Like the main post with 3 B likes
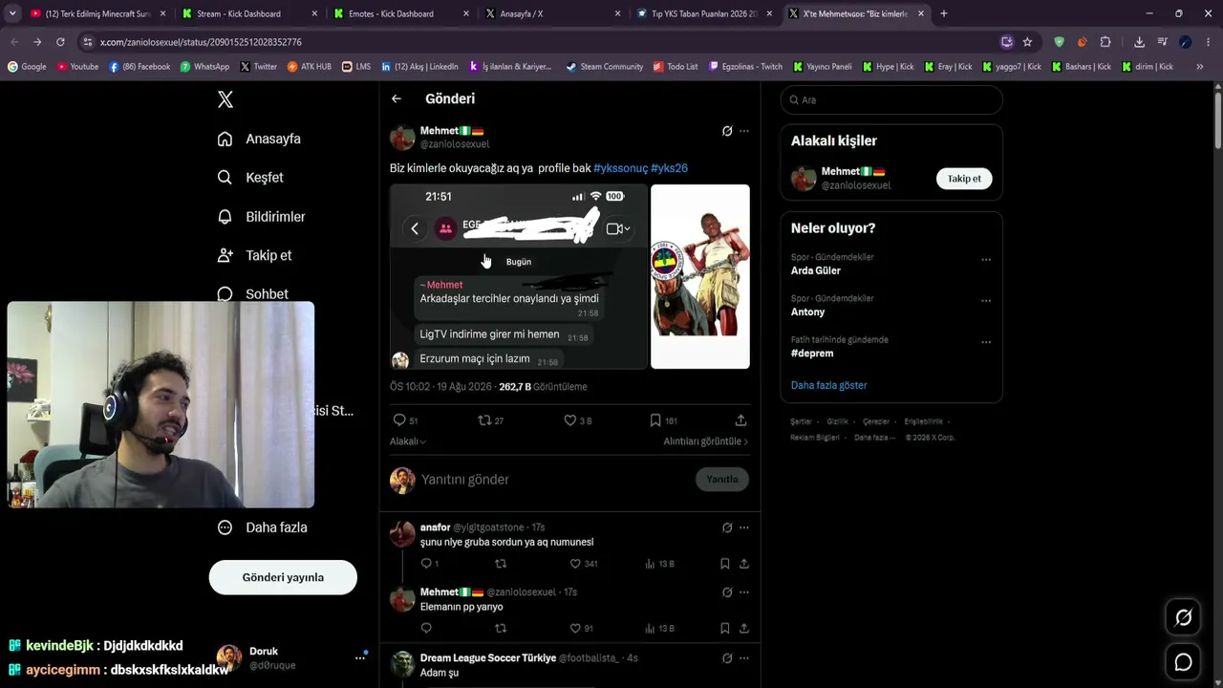This screenshot has height=688, width=1223. click(x=570, y=420)
